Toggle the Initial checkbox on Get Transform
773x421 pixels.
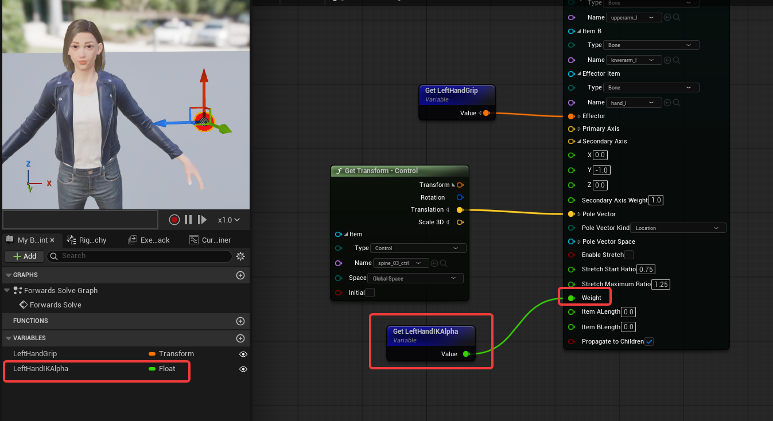[x=370, y=293]
